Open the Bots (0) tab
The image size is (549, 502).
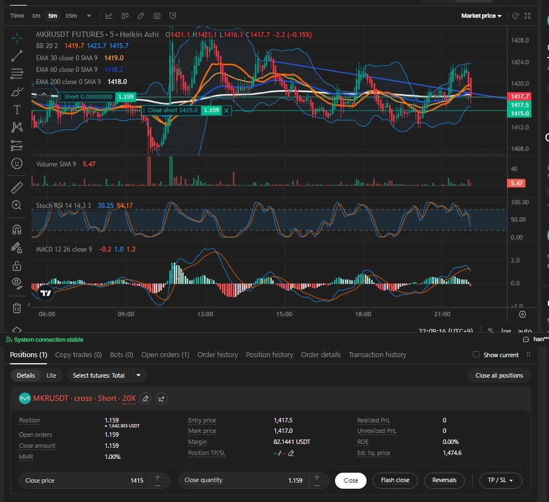[x=122, y=354]
